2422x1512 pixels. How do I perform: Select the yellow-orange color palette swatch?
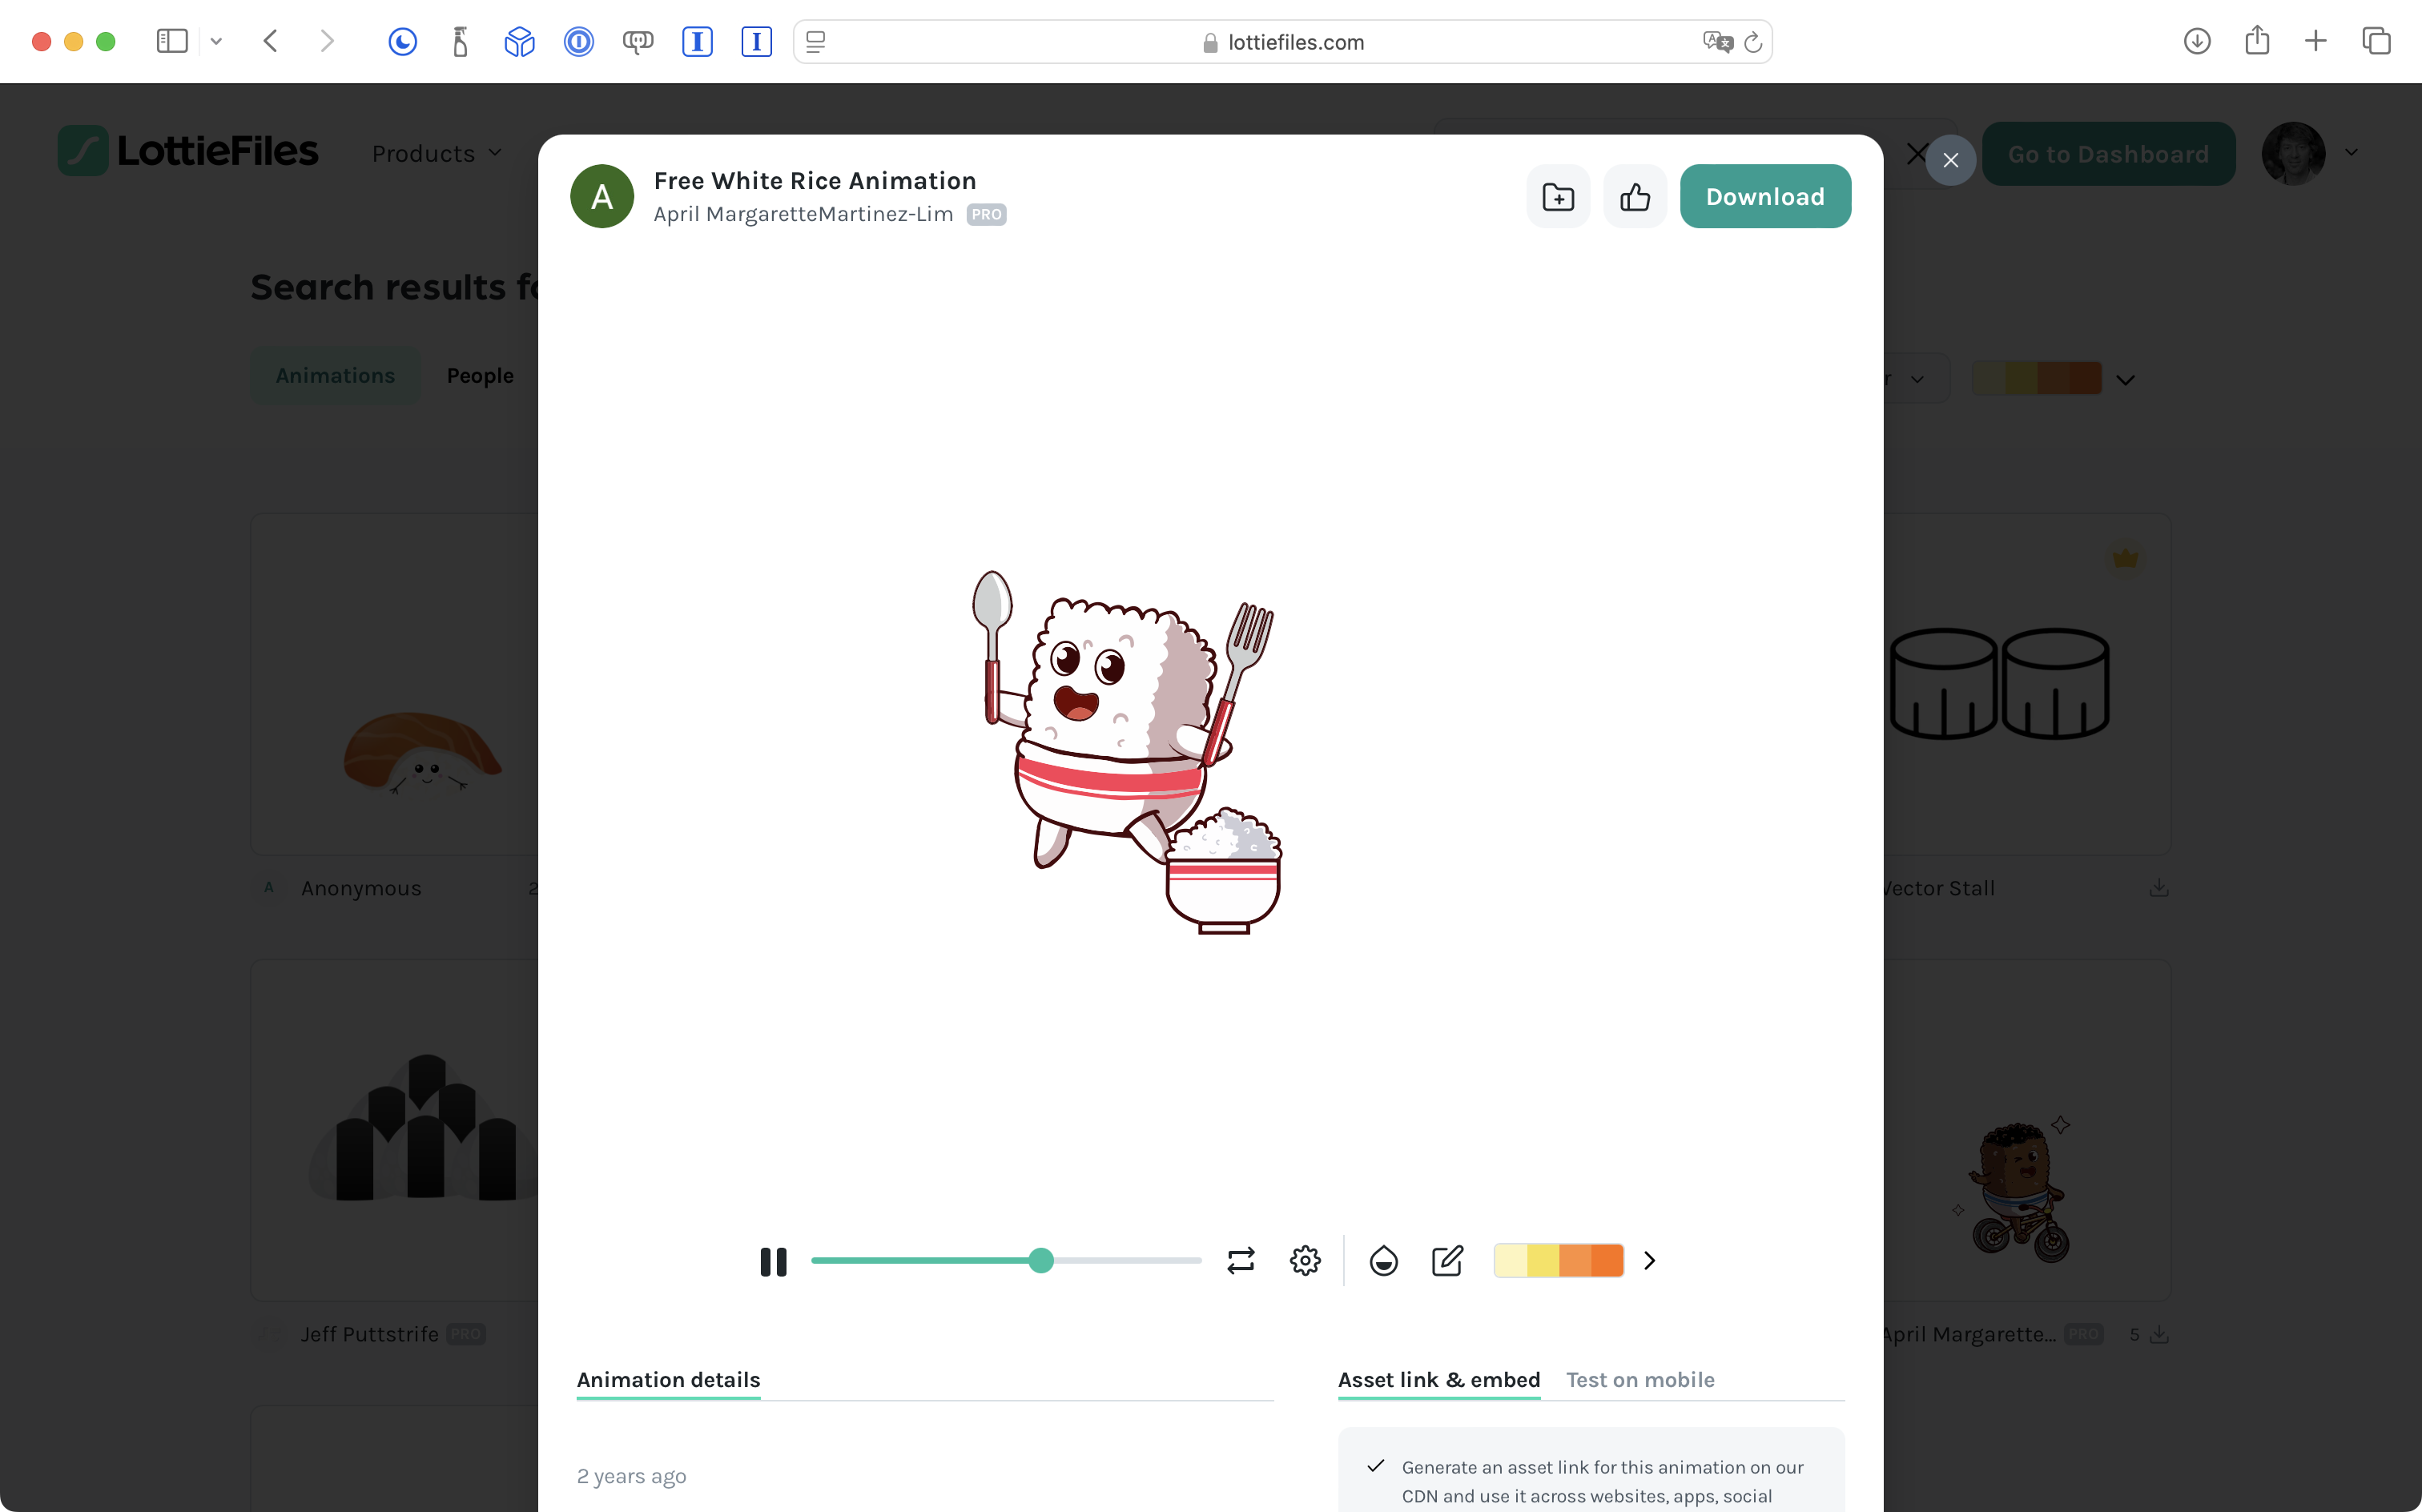1558,1261
